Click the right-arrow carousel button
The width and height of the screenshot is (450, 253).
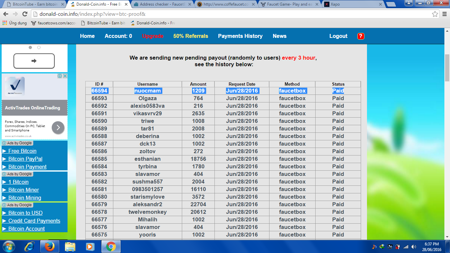(34, 61)
